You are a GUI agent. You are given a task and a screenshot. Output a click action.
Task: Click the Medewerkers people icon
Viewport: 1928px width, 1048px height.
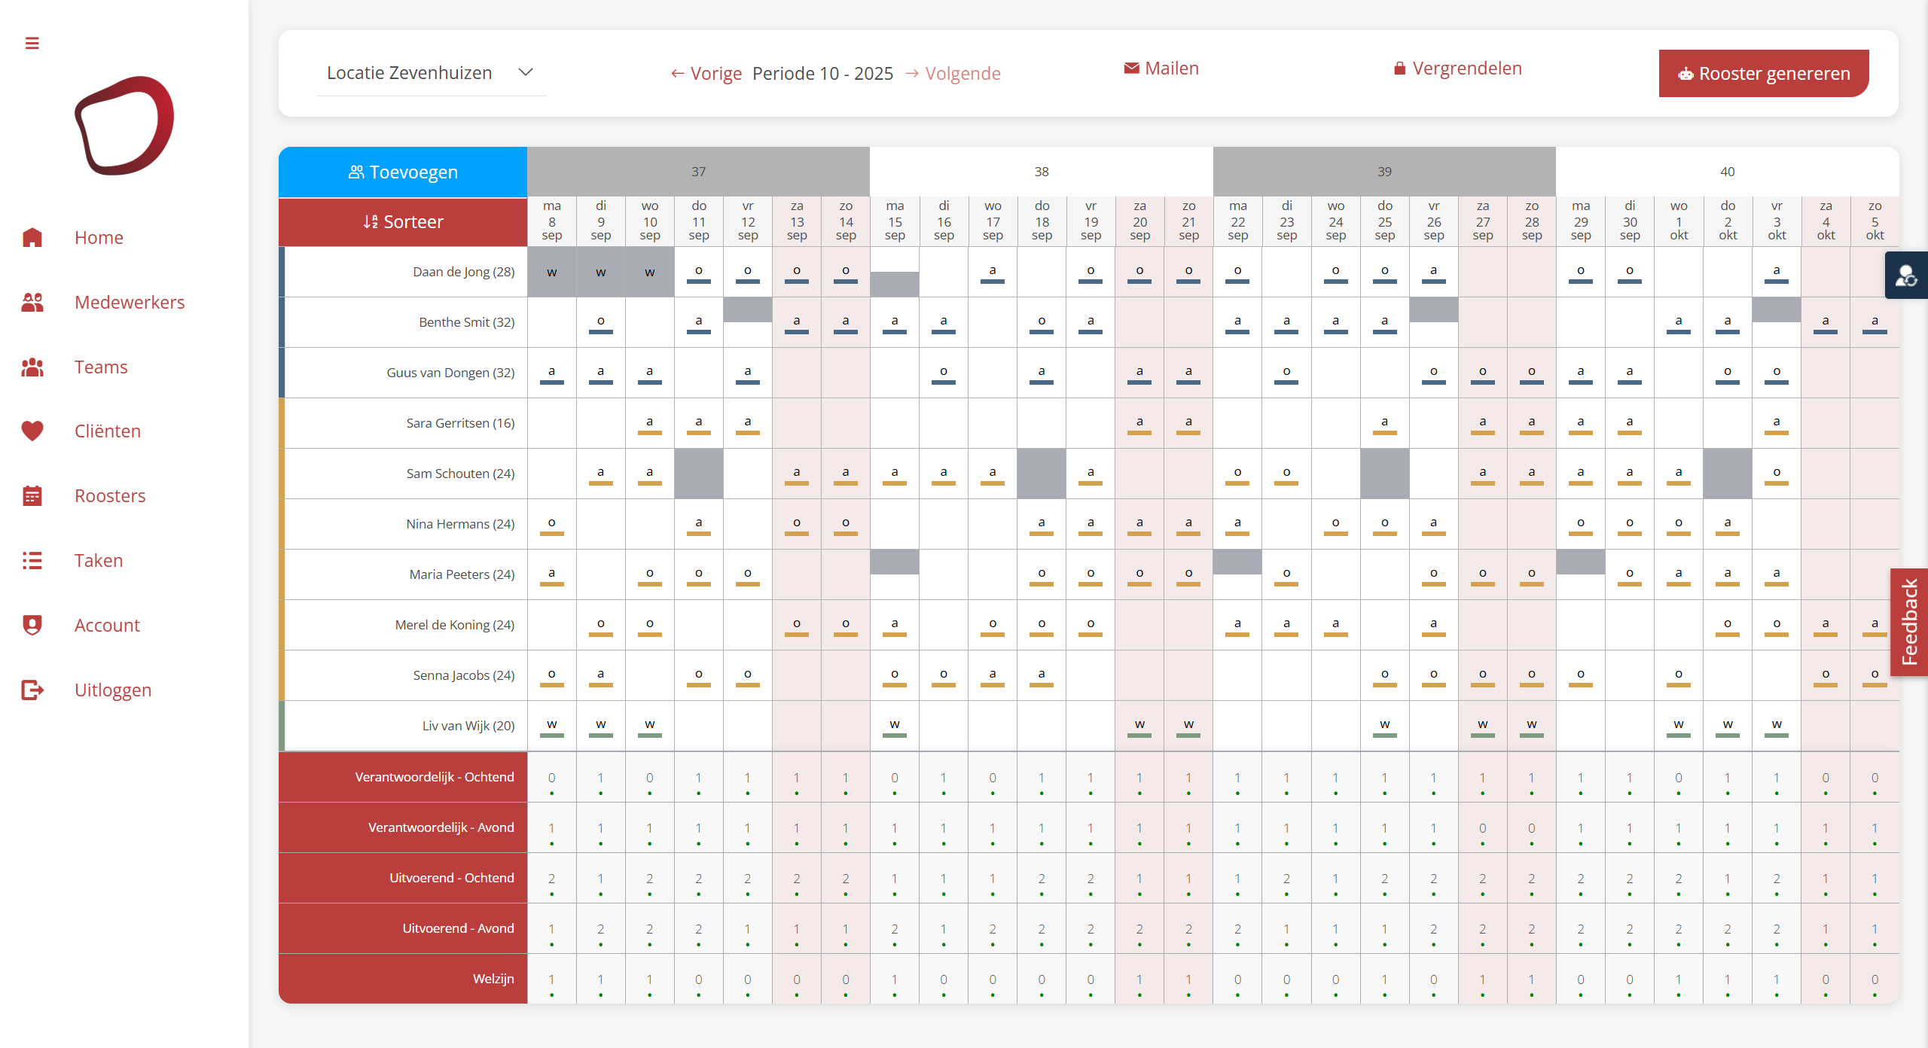coord(32,303)
